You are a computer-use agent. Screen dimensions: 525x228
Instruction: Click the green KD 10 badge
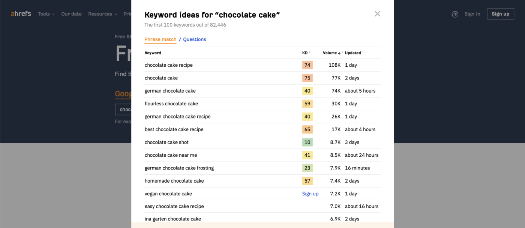[307, 142]
